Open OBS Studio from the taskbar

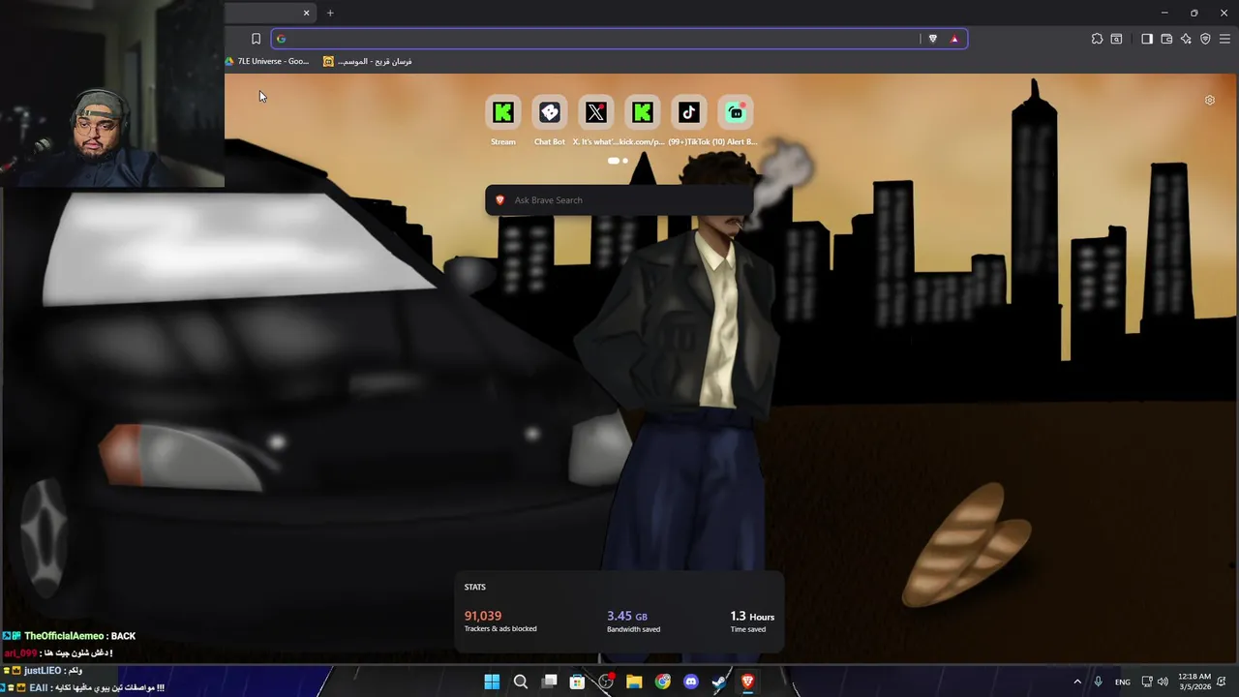coord(606,682)
